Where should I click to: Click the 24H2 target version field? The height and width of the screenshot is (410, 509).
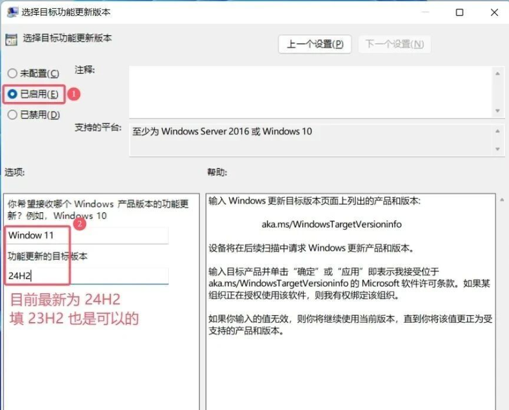point(87,276)
